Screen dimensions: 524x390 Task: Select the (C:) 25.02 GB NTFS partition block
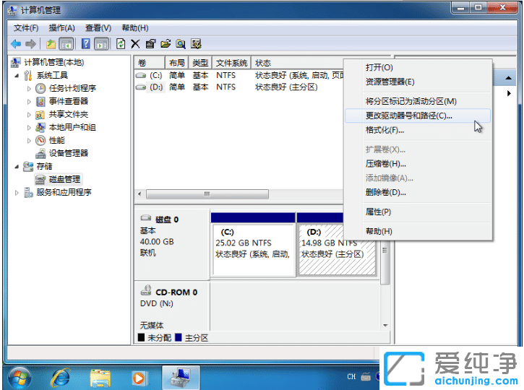[x=253, y=249]
